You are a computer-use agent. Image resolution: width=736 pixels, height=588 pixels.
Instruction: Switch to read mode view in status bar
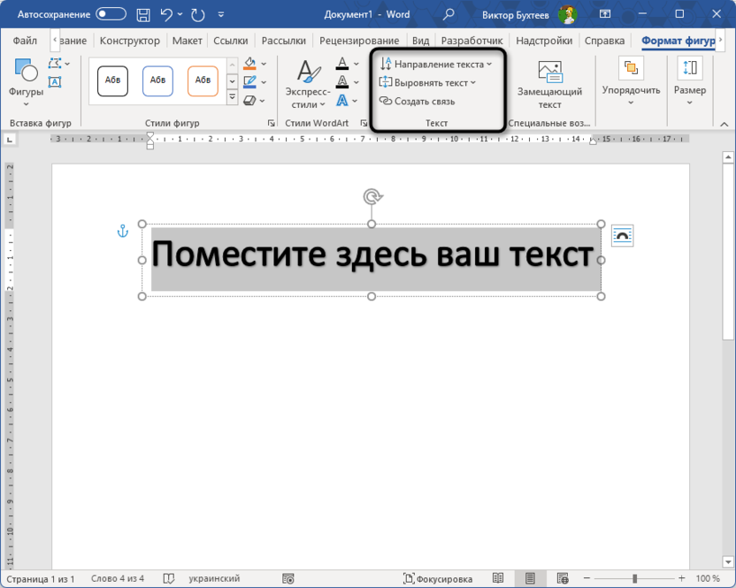click(x=499, y=578)
